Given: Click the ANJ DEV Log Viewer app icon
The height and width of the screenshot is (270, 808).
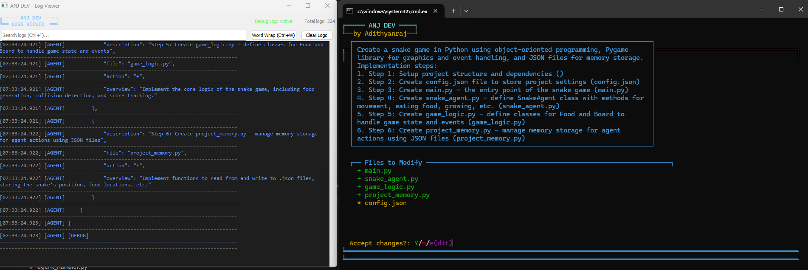Looking at the screenshot, I should (x=5, y=6).
